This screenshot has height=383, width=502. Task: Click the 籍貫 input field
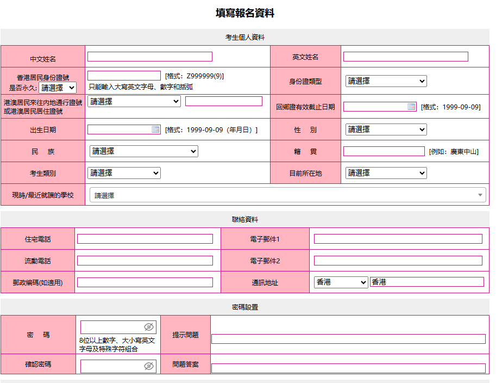pyautogui.click(x=384, y=151)
